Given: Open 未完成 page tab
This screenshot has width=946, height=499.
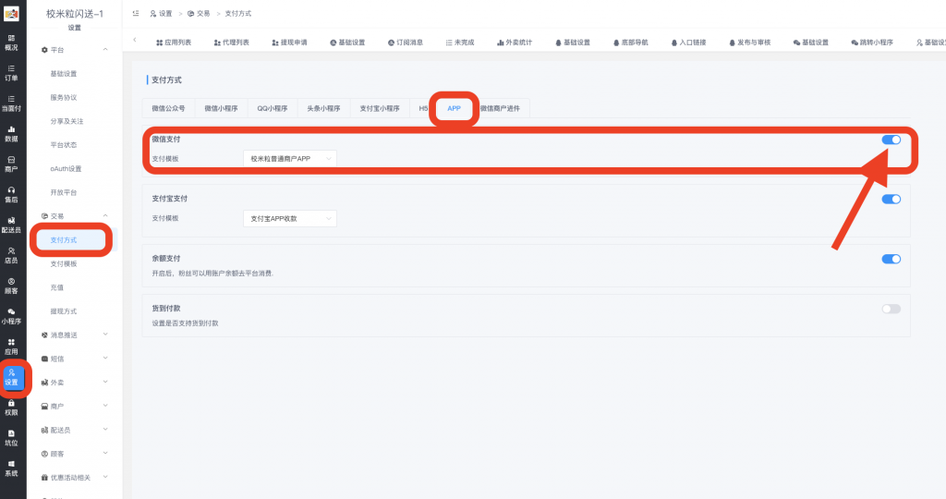Looking at the screenshot, I should (x=460, y=43).
